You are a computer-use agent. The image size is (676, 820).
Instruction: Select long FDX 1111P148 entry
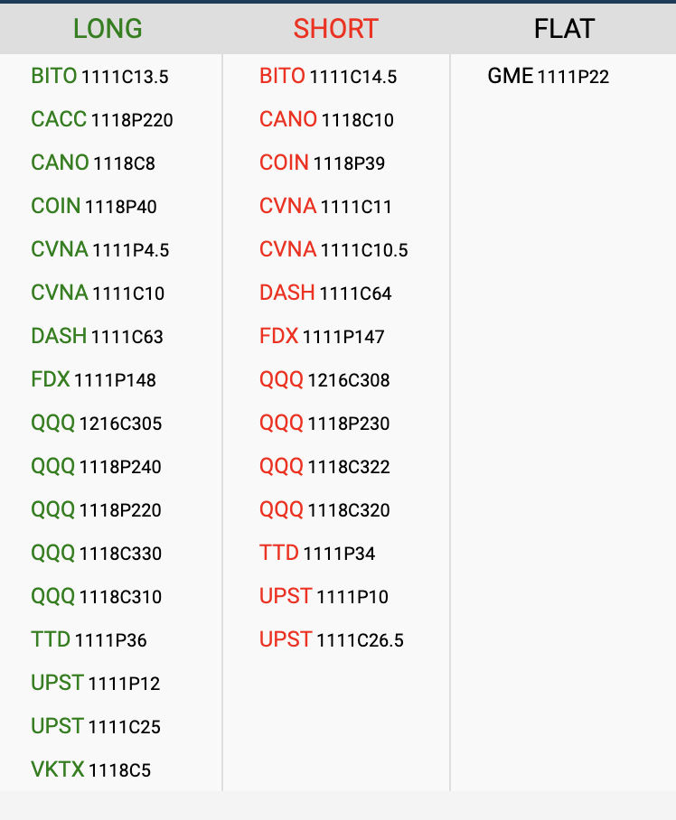pyautogui.click(x=93, y=380)
